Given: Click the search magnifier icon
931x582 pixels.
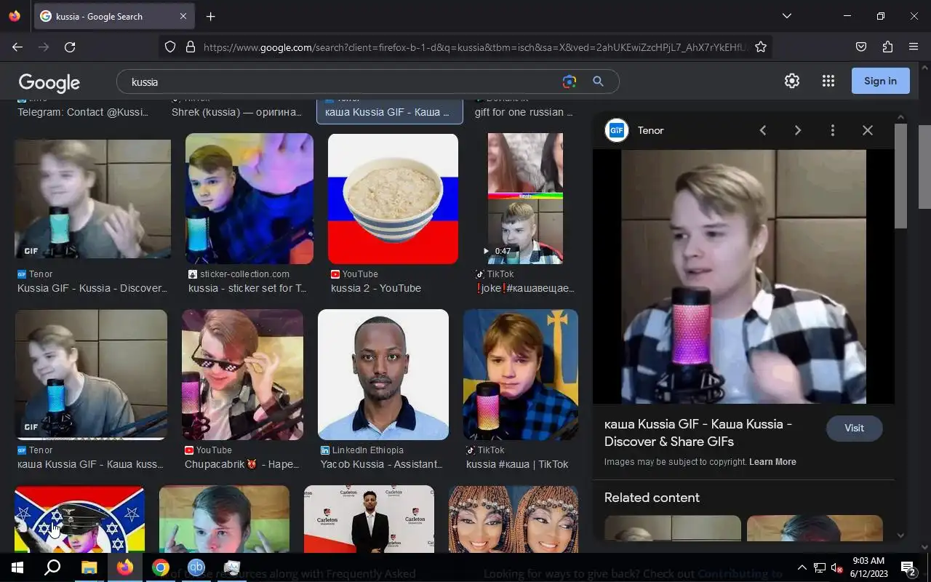Looking at the screenshot, I should pos(598,81).
